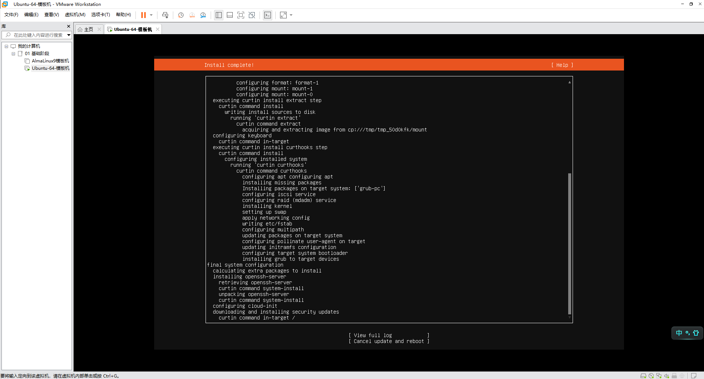Image resolution: width=704 pixels, height=379 pixels.
Task: Open the console view toolbar icon
Action: pos(268,15)
